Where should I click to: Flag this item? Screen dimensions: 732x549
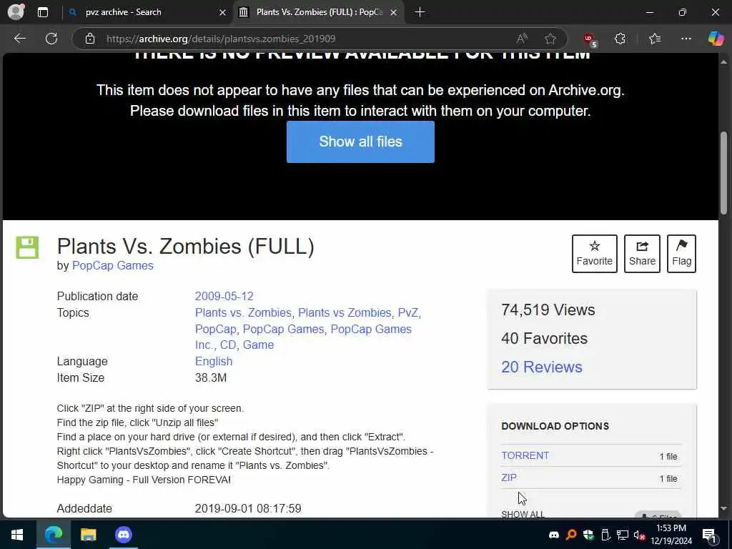point(681,254)
